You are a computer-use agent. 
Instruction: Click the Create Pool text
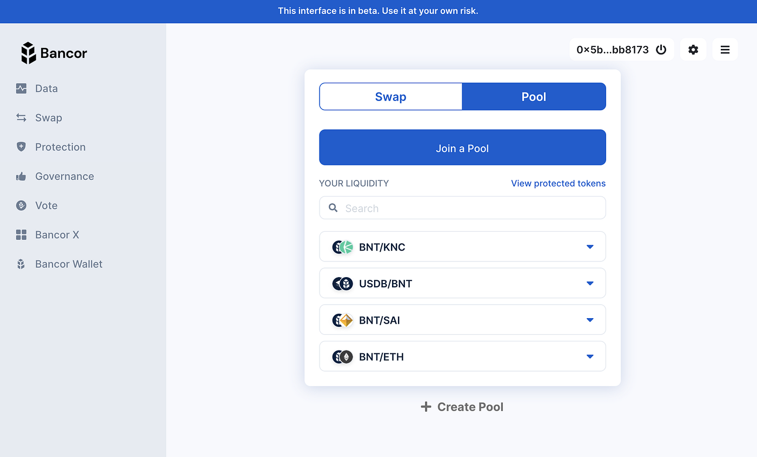click(470, 407)
